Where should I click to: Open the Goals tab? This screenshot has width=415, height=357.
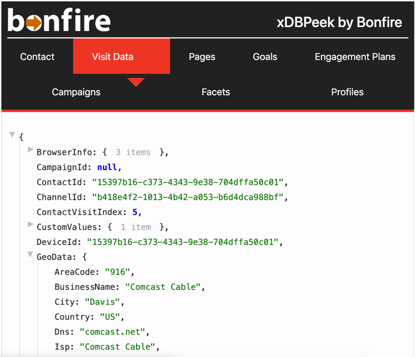[265, 57]
